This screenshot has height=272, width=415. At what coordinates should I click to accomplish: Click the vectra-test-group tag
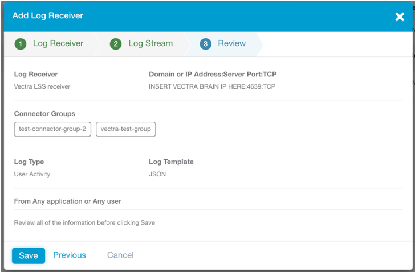125,129
